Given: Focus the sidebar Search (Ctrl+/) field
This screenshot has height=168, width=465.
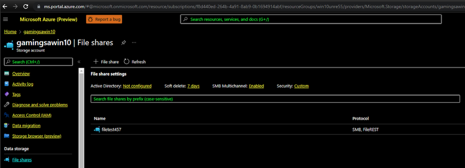Looking at the screenshot, I should coord(38,62).
